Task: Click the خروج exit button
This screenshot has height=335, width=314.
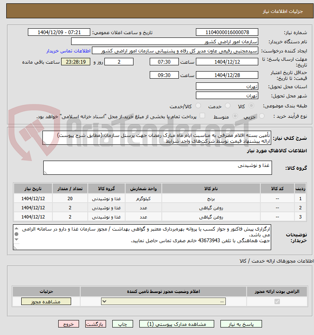Action: [x=69, y=324]
